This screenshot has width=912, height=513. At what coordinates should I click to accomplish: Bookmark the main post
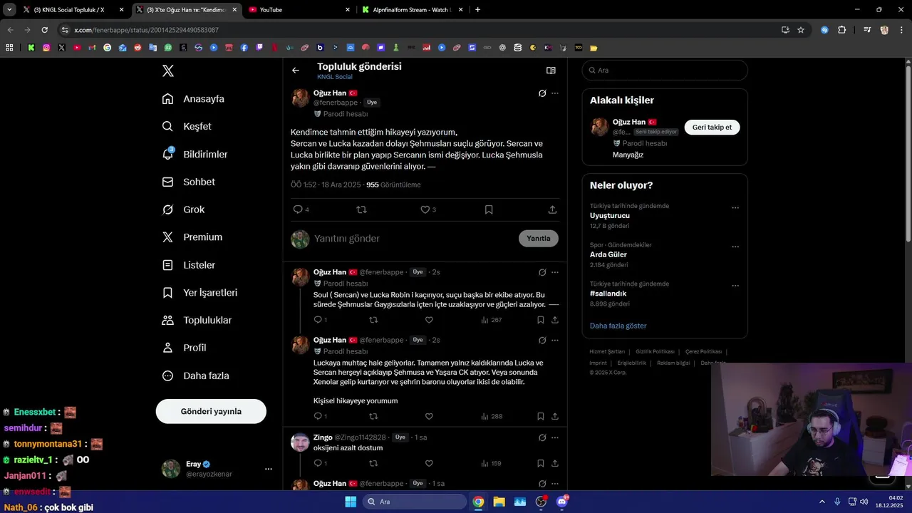click(x=489, y=209)
